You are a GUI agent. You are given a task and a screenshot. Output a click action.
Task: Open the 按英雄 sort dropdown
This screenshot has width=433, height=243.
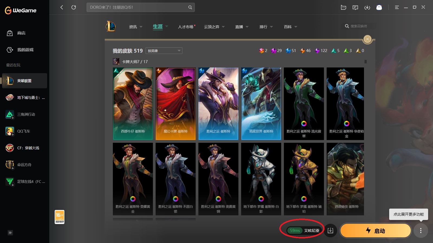pos(164,51)
